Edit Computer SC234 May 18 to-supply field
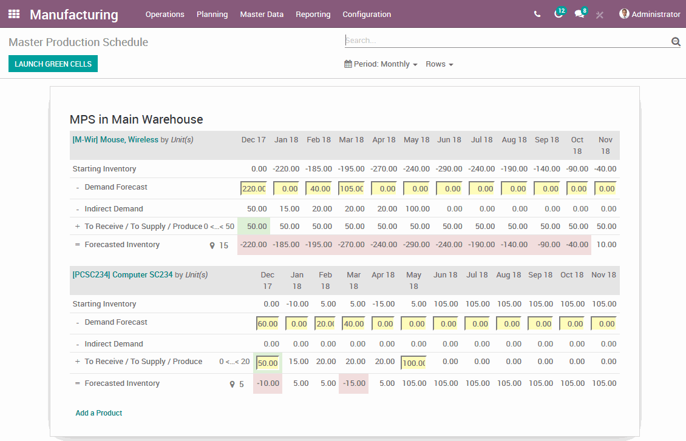The width and height of the screenshot is (686, 441). [x=413, y=363]
